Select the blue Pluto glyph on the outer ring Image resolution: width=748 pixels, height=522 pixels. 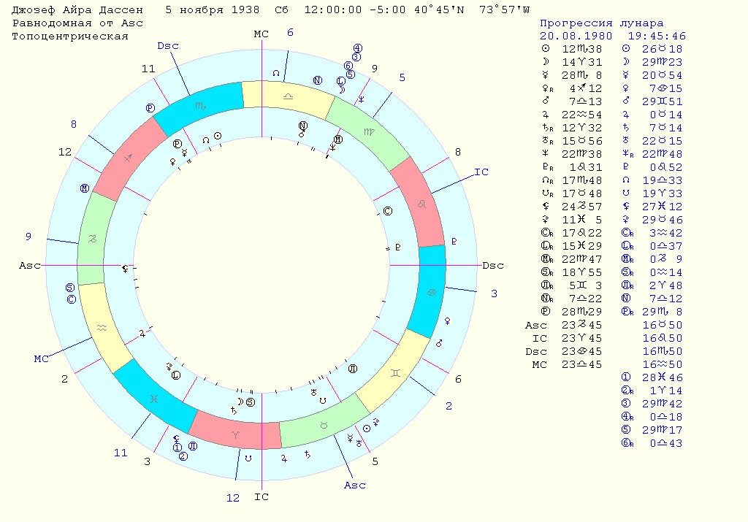(x=454, y=241)
